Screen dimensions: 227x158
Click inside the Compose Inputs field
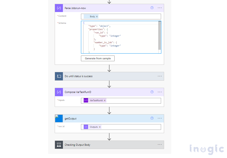(121, 101)
